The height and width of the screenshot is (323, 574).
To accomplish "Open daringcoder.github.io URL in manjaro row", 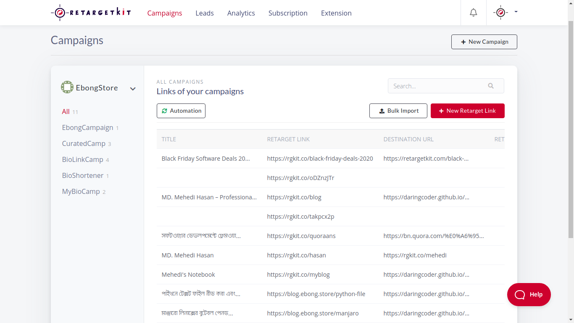I will tap(427, 313).
